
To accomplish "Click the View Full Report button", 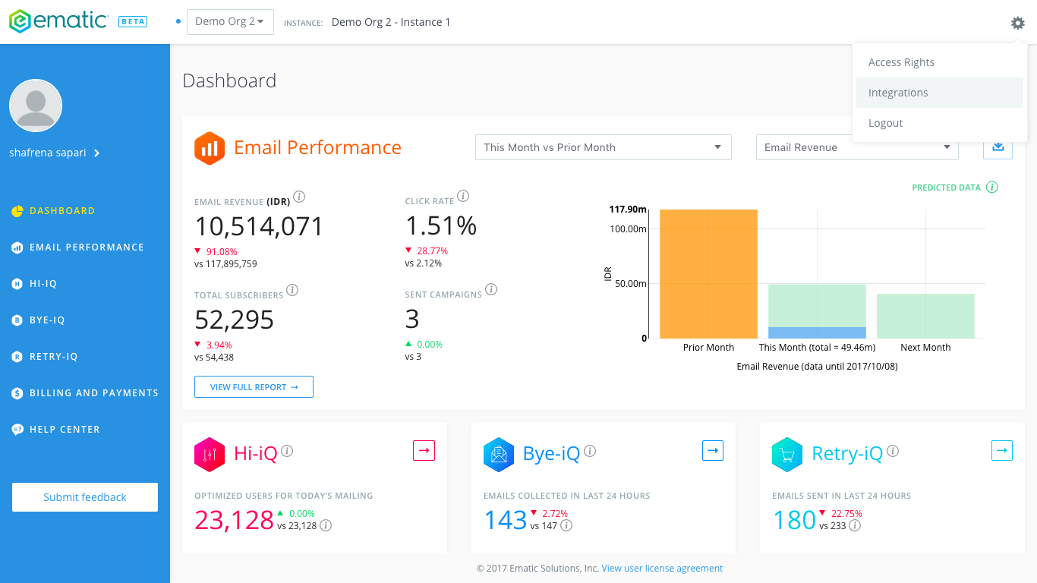I will tap(254, 387).
